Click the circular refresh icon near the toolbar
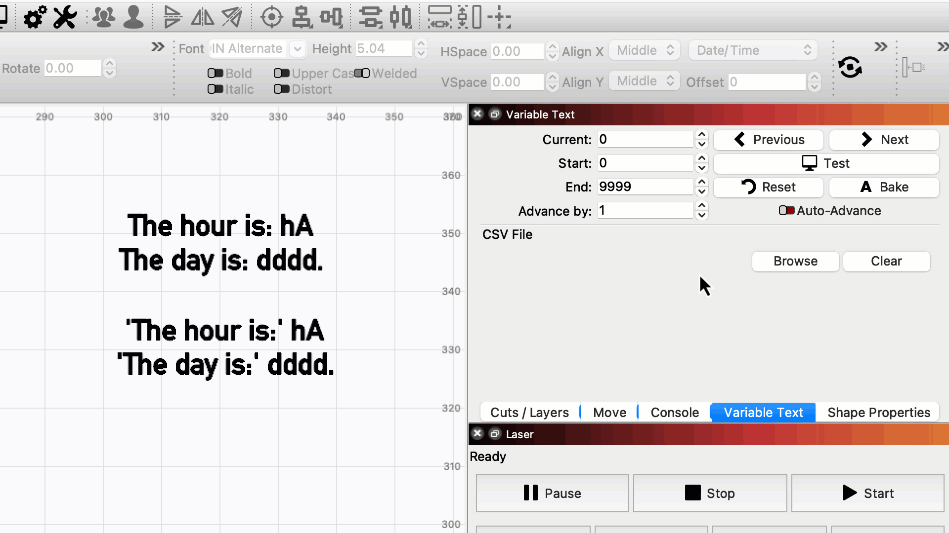Viewport: 949px width, 533px height. (851, 68)
